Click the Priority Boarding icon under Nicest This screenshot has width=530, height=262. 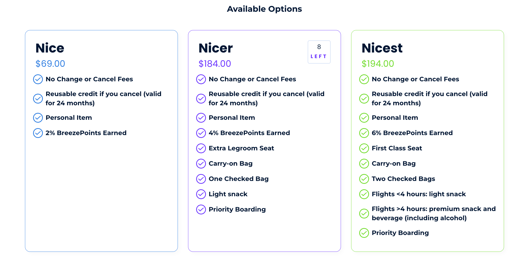tap(364, 233)
